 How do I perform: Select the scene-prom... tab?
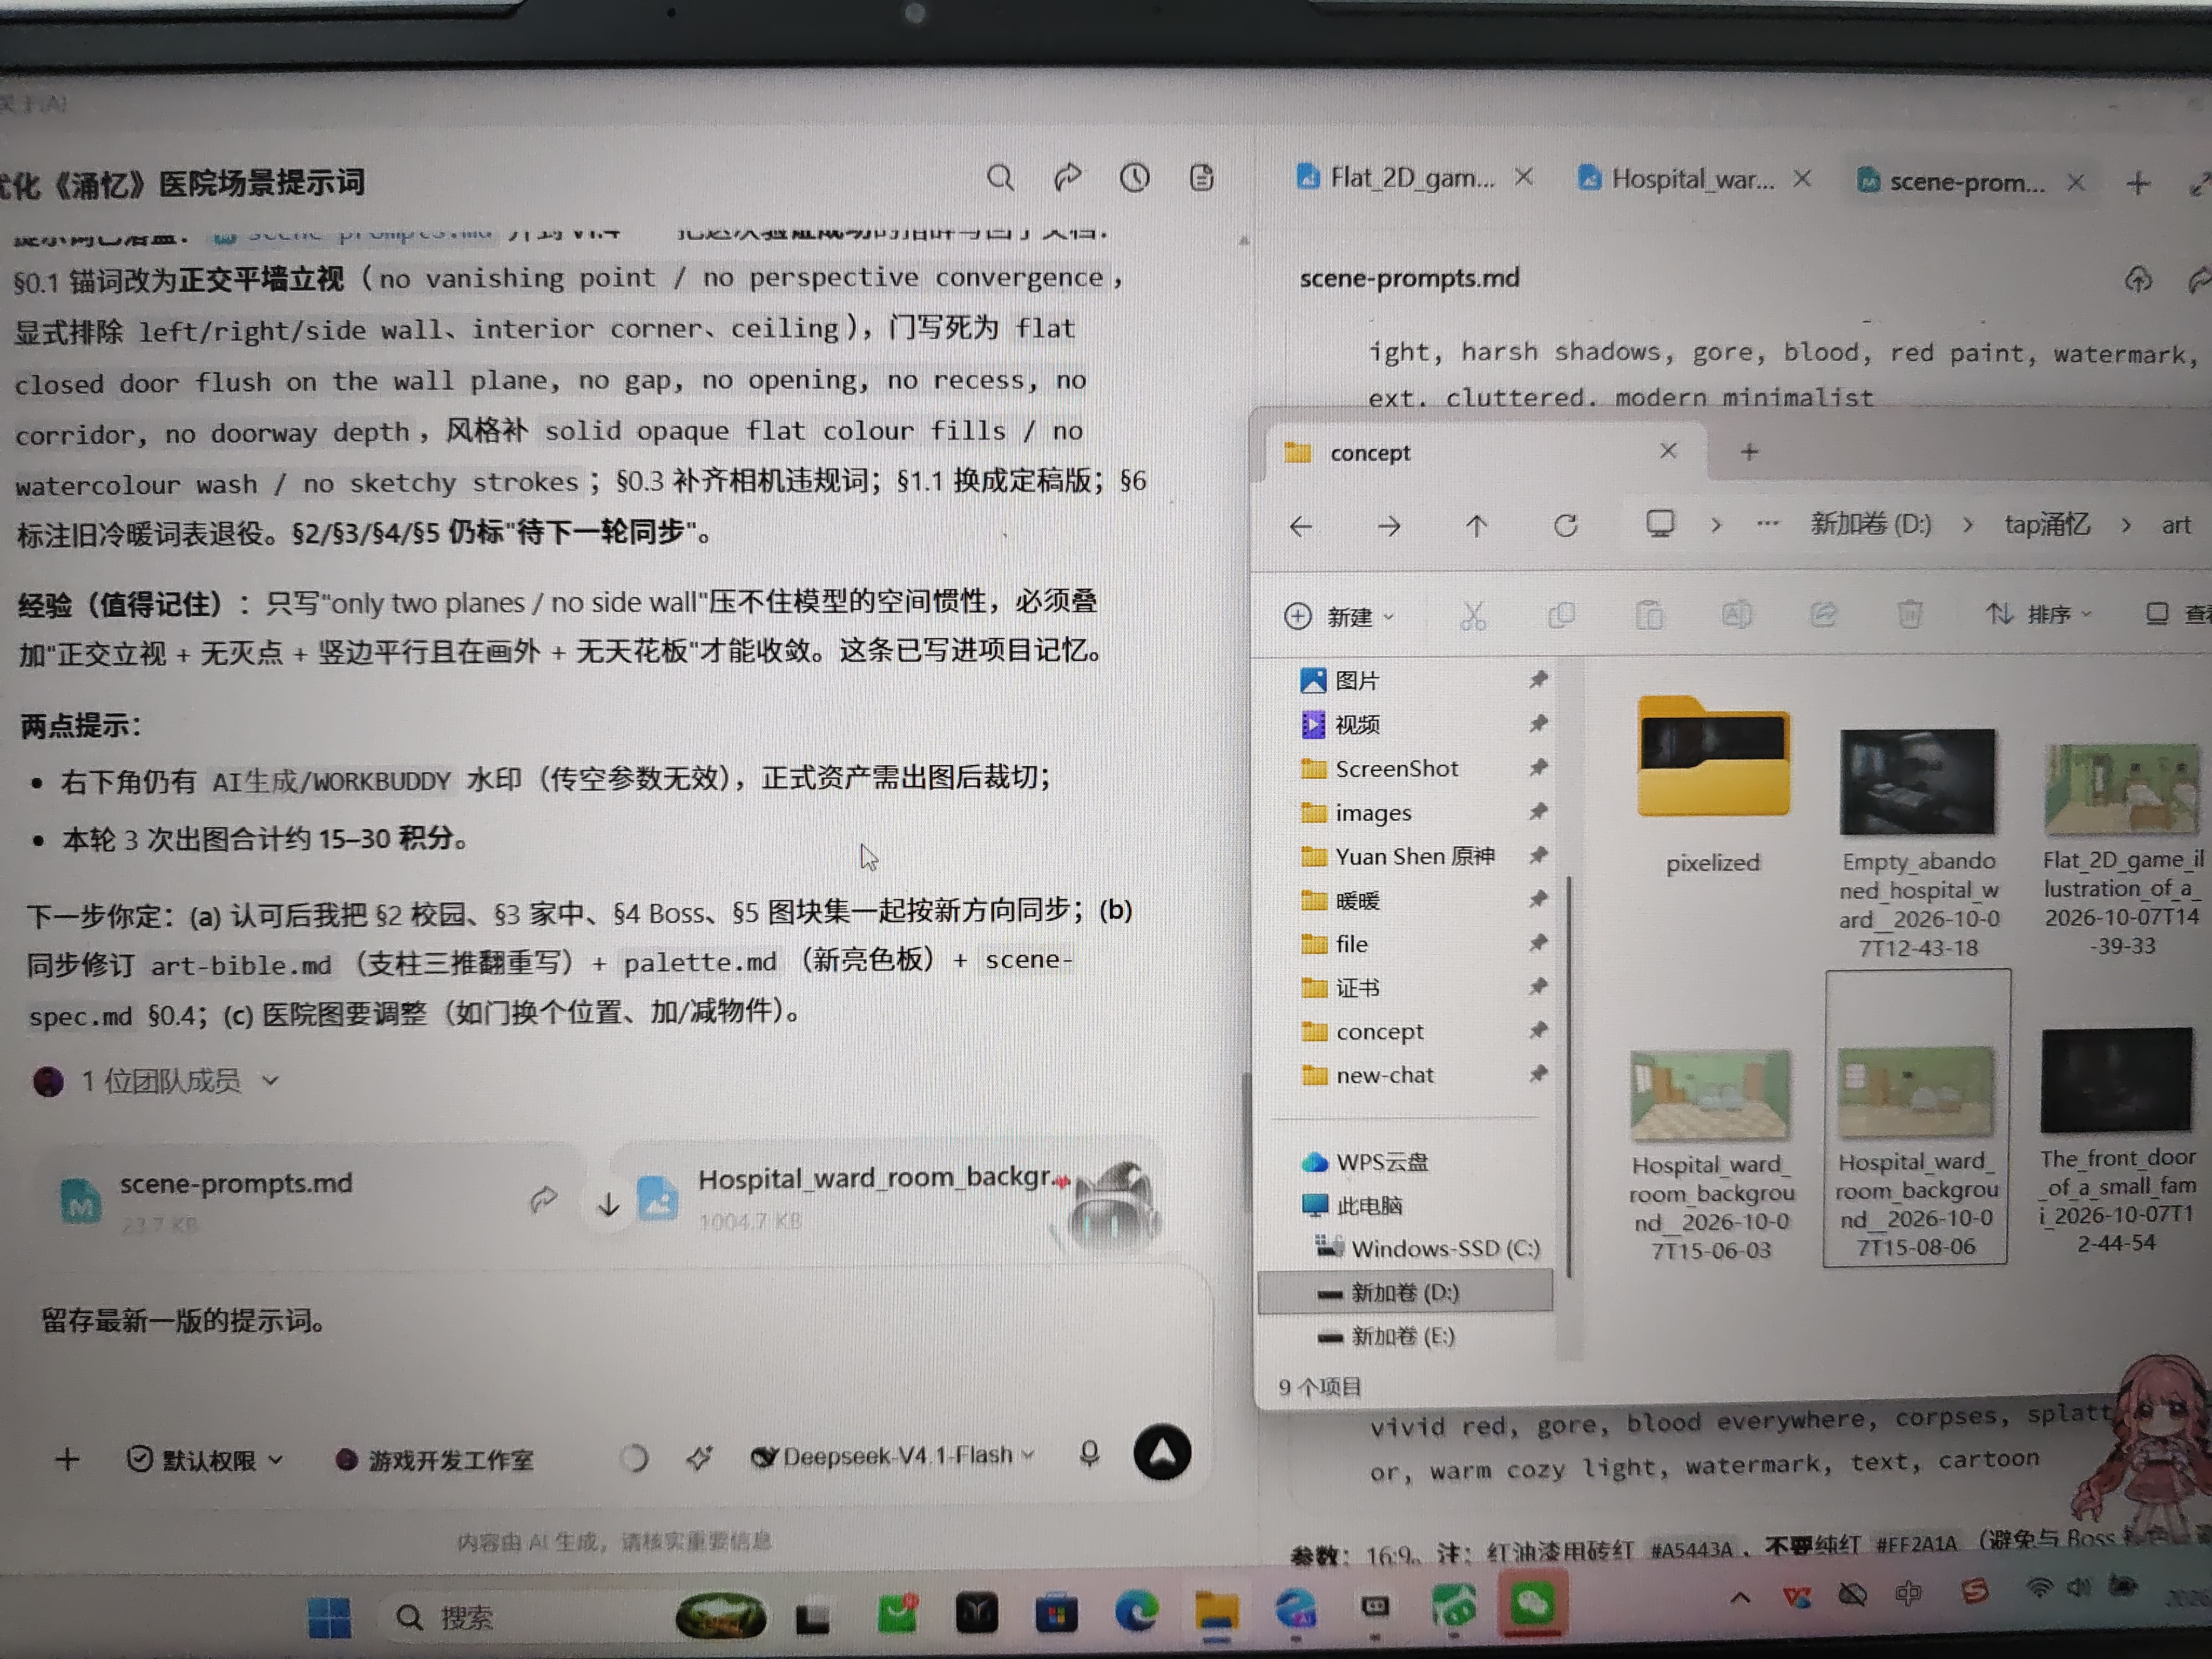[x=1952, y=182]
